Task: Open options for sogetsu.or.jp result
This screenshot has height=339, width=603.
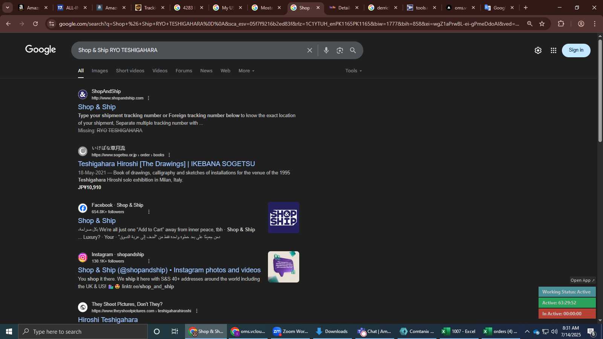Action: 169,155
